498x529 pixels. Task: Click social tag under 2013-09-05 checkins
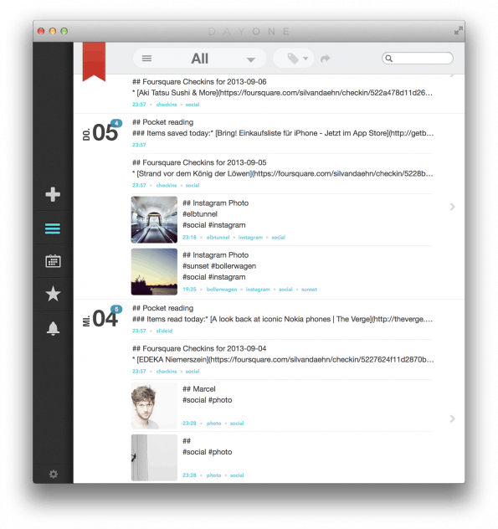193,186
